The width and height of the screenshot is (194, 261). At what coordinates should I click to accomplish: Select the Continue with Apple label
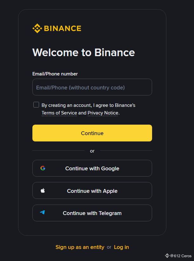[92, 191]
